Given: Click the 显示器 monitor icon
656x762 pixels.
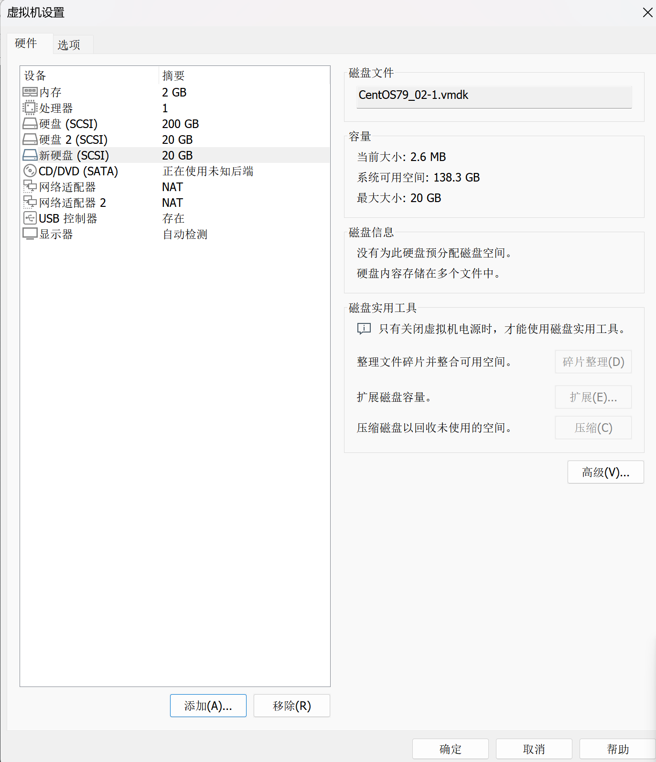Looking at the screenshot, I should [30, 234].
